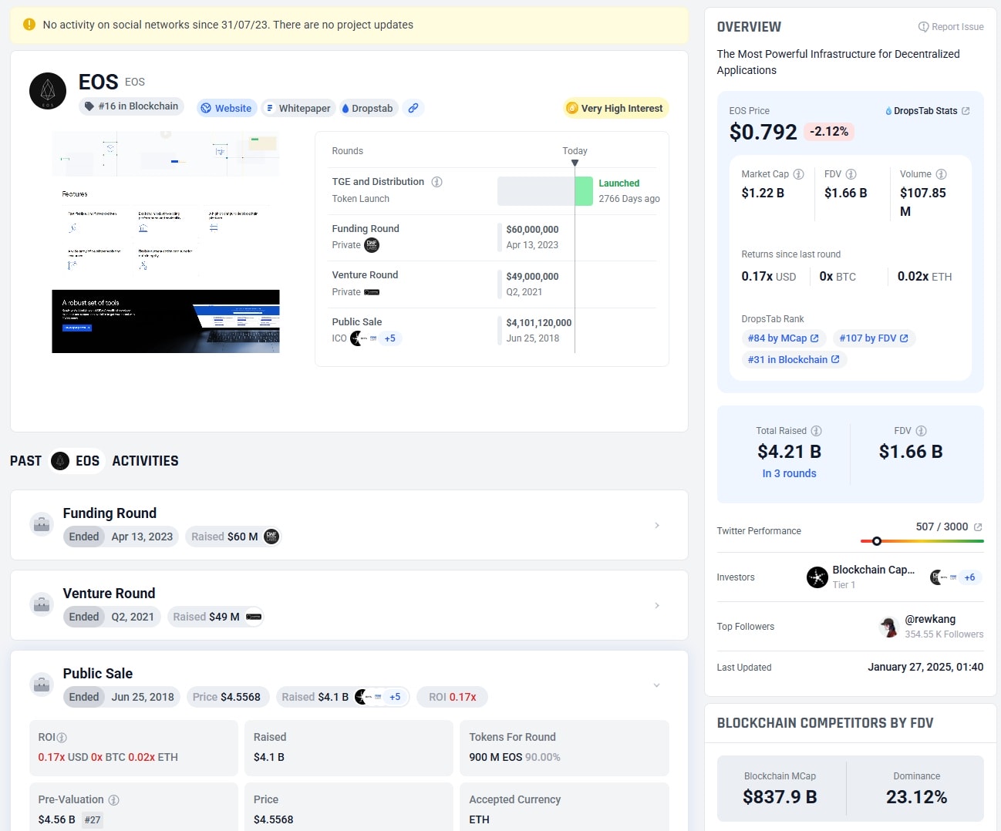
Task: Click the Today timeline marker
Action: coord(575,163)
